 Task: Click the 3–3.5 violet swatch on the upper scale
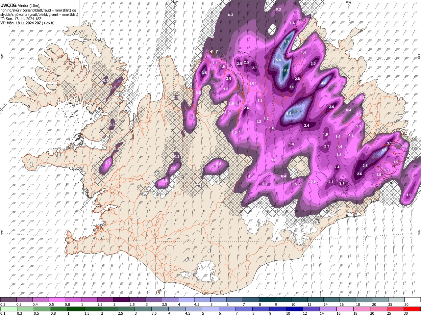(x=154, y=300)
